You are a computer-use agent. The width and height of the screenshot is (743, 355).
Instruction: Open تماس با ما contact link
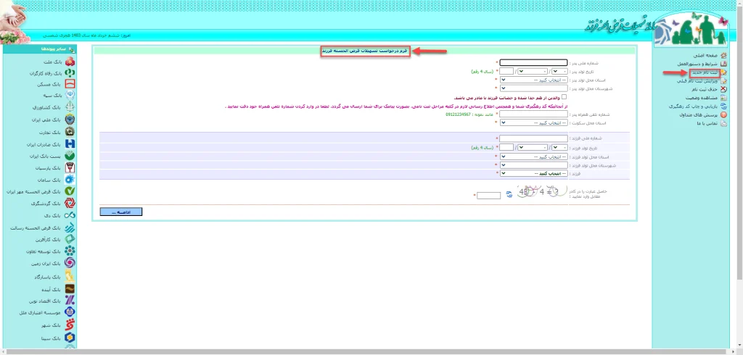click(x=707, y=124)
